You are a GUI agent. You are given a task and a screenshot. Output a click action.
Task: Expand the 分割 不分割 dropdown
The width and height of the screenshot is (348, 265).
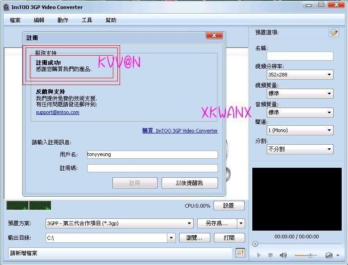300,149
